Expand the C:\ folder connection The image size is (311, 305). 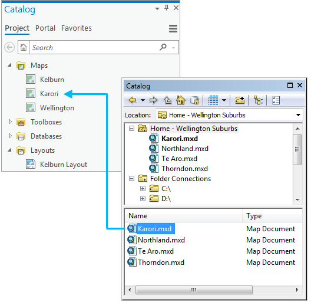(x=143, y=188)
